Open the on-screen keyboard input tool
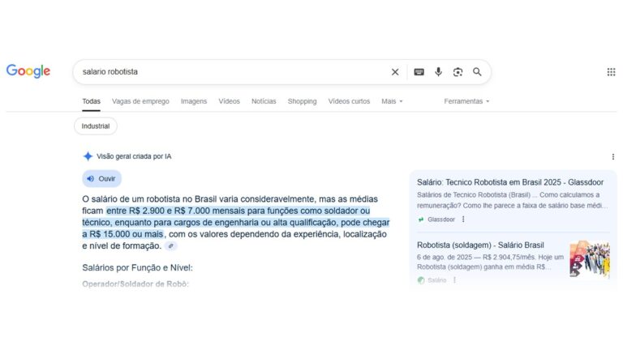 (419, 72)
